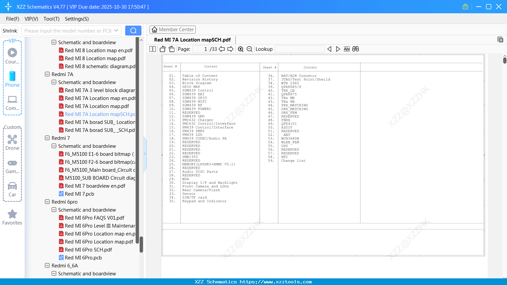Click the file tree vertical scrollbar thumb
507x285 pixels.
coord(141,244)
